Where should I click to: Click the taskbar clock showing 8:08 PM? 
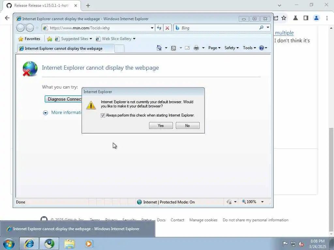tap(317, 244)
